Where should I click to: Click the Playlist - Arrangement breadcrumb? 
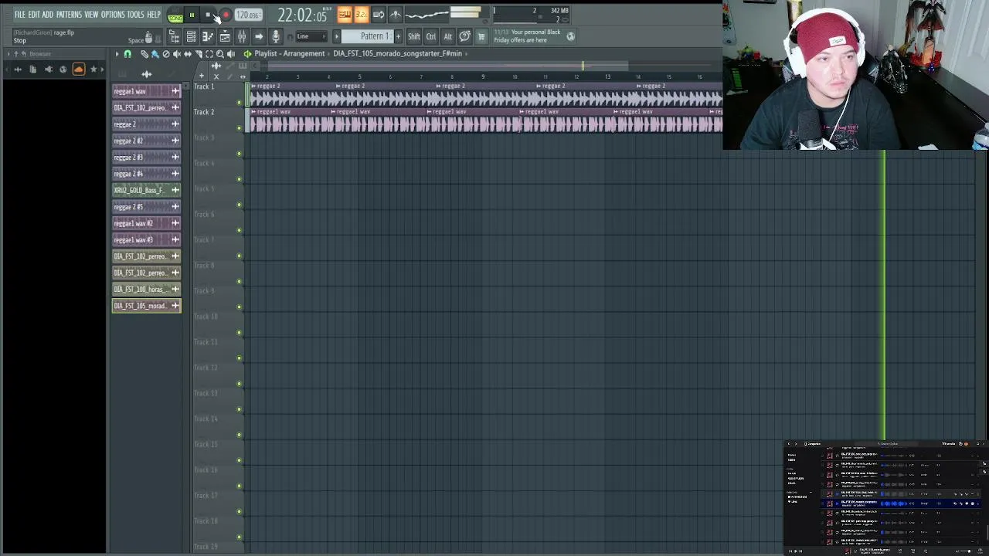click(290, 54)
